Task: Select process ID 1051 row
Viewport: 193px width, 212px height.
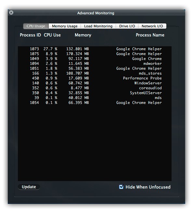Action: (95, 68)
